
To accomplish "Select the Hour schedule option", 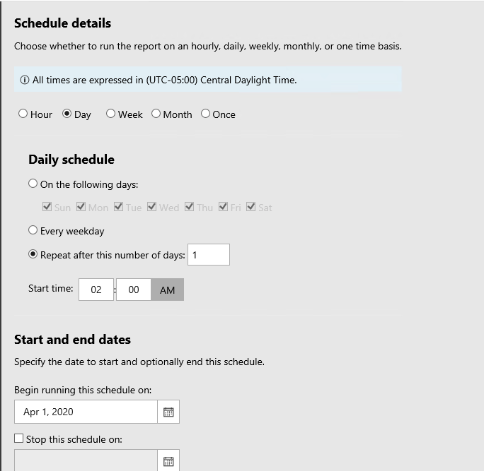I will [x=23, y=114].
